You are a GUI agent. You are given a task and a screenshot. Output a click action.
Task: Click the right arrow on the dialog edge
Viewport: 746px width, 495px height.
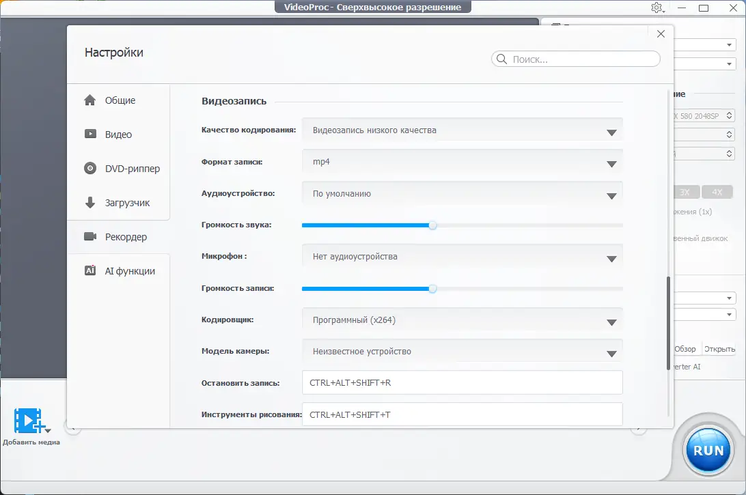click(x=639, y=431)
